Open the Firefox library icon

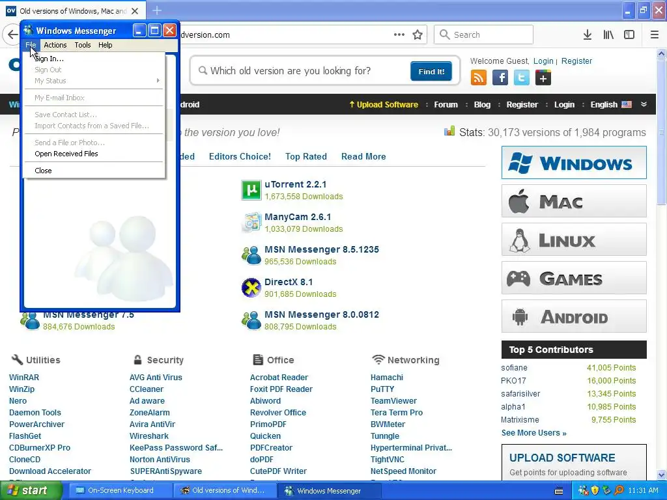[x=608, y=35]
